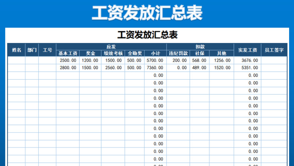Click the 2560.00 performance cell
Viewport: 294px width, 166px height.
pyautogui.click(x=113, y=68)
